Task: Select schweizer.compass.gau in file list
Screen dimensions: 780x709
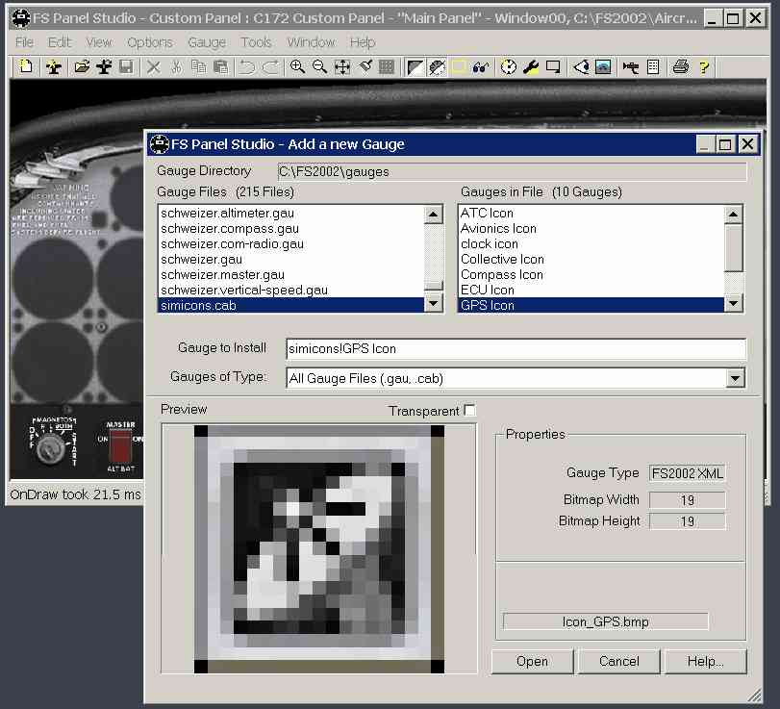Action: (x=291, y=228)
